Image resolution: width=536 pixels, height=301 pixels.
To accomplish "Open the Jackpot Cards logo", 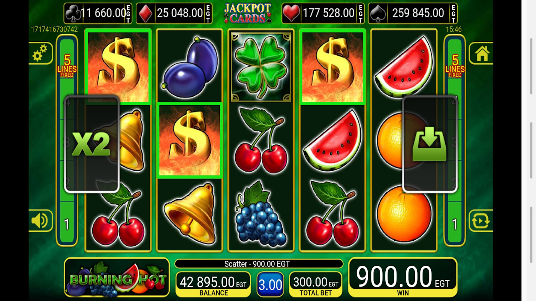I will [x=247, y=13].
